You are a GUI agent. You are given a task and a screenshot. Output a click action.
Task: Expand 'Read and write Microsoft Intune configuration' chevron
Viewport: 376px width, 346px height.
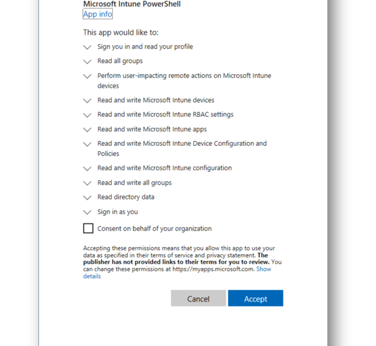click(87, 169)
